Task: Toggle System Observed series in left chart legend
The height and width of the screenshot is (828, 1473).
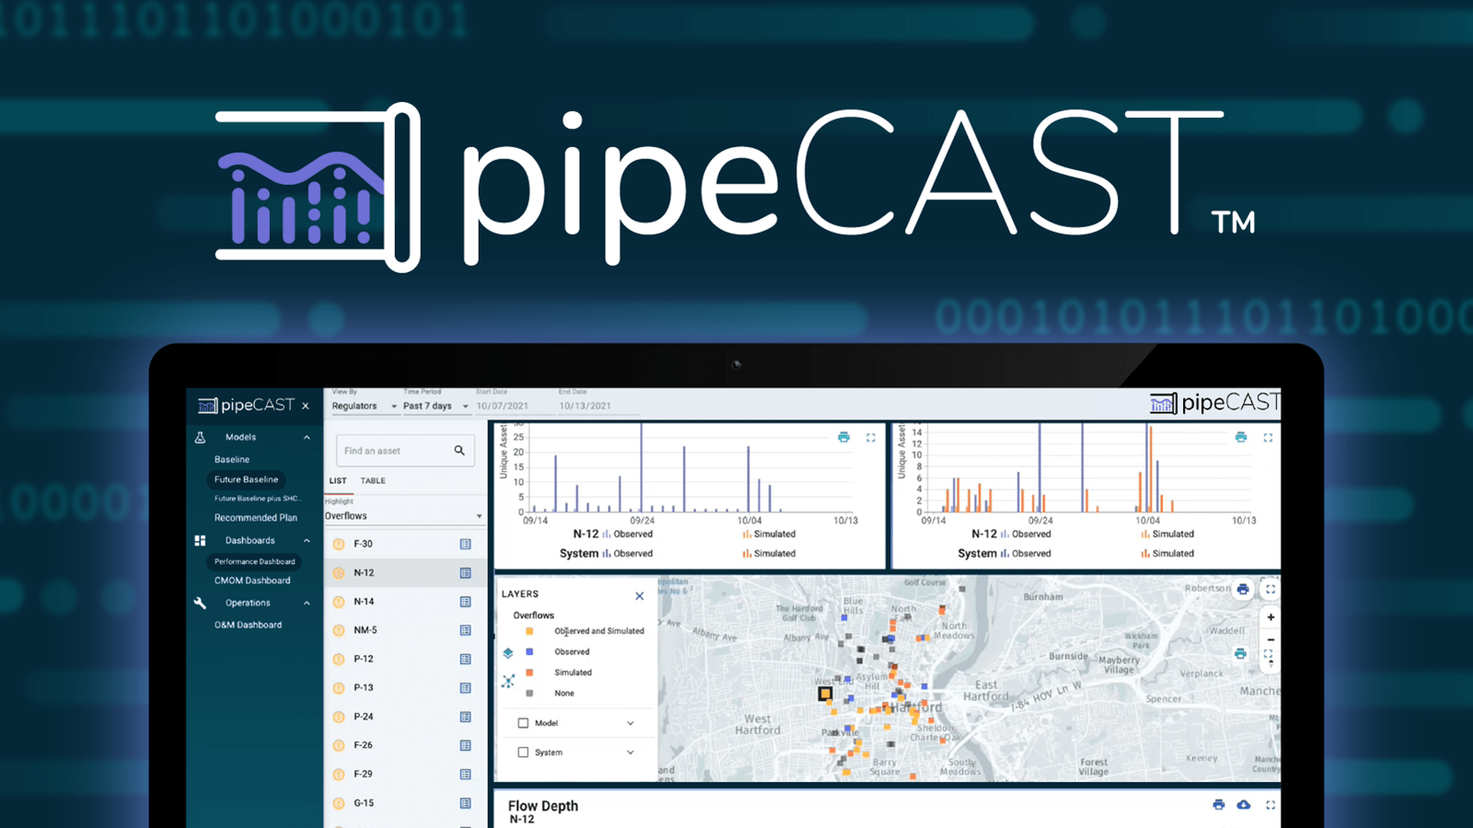Action: (x=627, y=554)
